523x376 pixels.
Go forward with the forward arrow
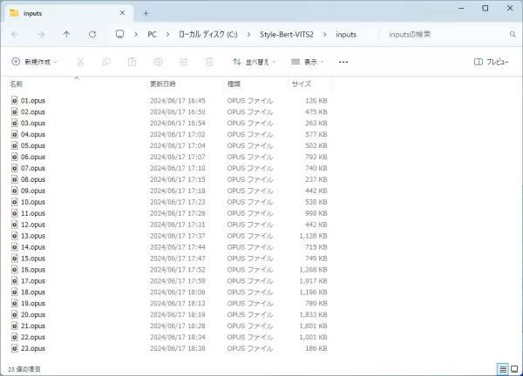tap(41, 34)
